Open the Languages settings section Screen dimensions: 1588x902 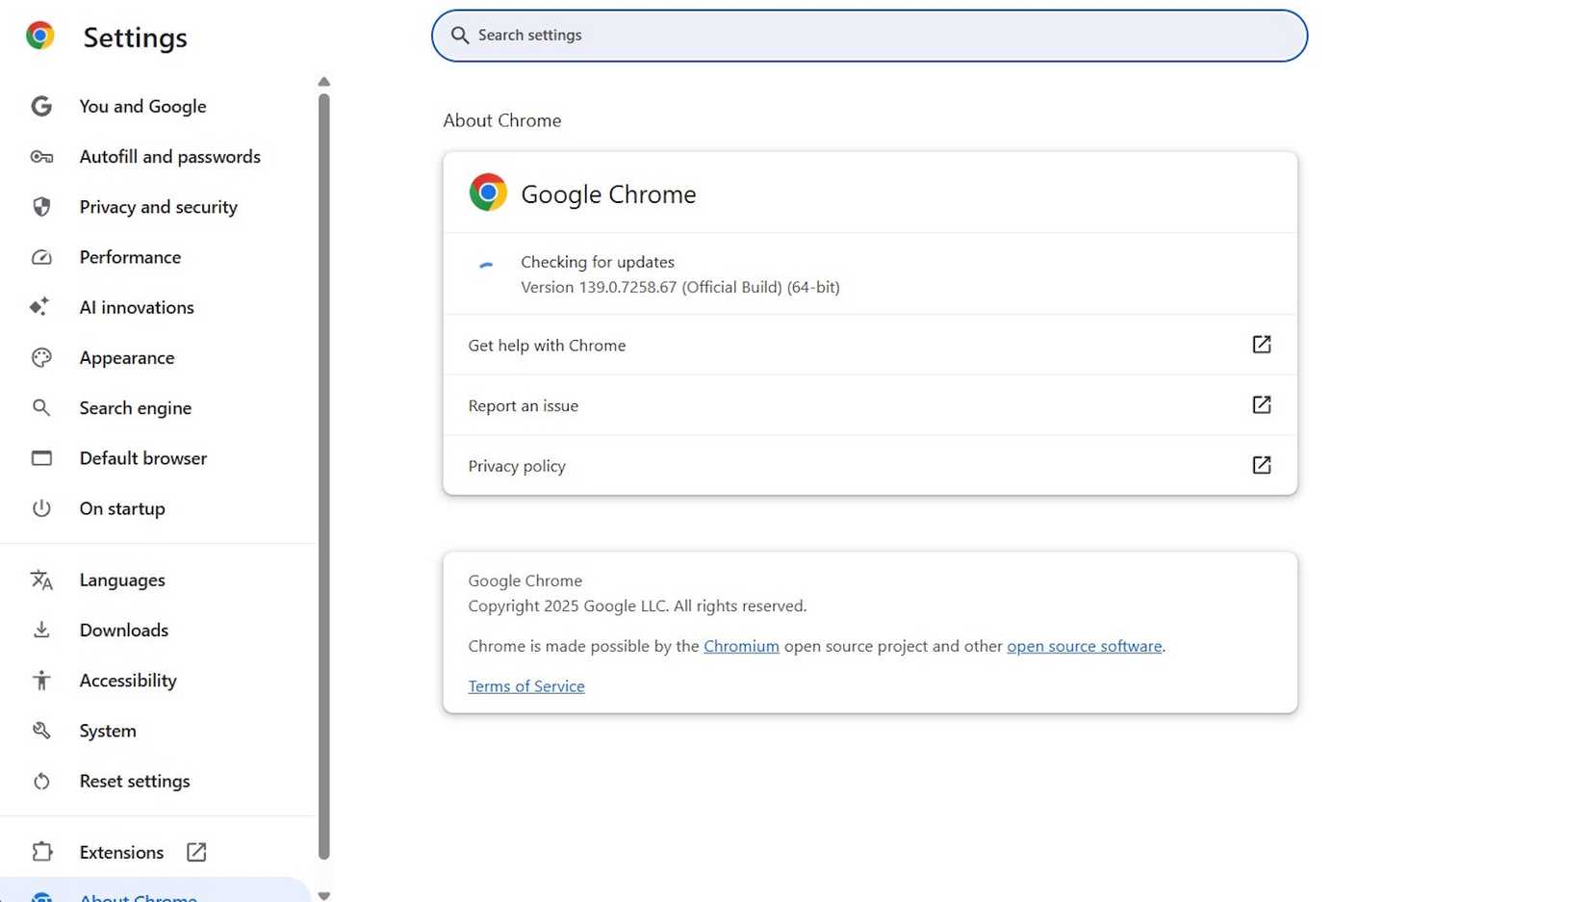click(x=121, y=580)
